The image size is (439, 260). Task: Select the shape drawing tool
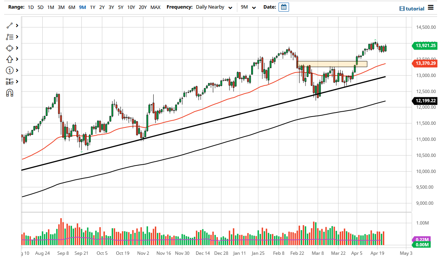pyautogui.click(x=10, y=48)
